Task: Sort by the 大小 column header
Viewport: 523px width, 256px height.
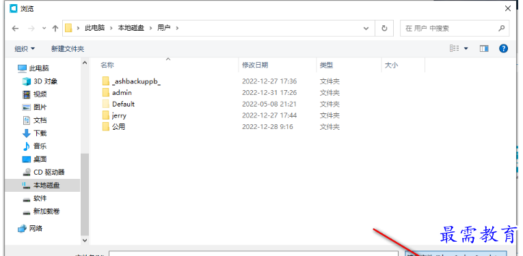Action: (391, 66)
